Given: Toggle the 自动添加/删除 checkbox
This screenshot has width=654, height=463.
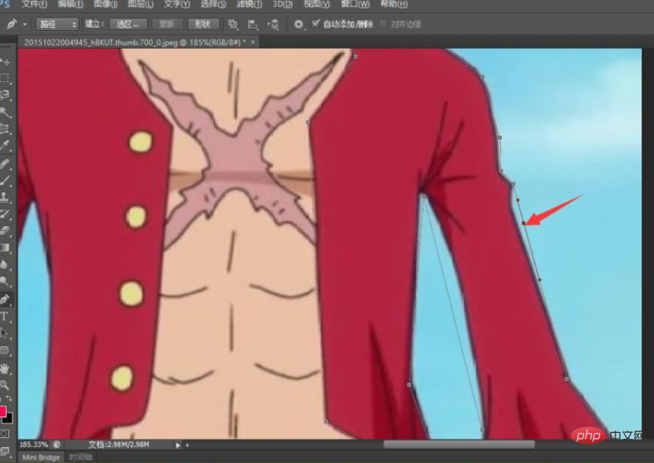Looking at the screenshot, I should (317, 23).
